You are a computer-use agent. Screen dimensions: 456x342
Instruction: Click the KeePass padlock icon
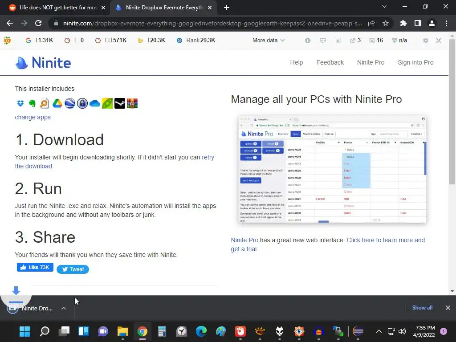click(x=82, y=103)
